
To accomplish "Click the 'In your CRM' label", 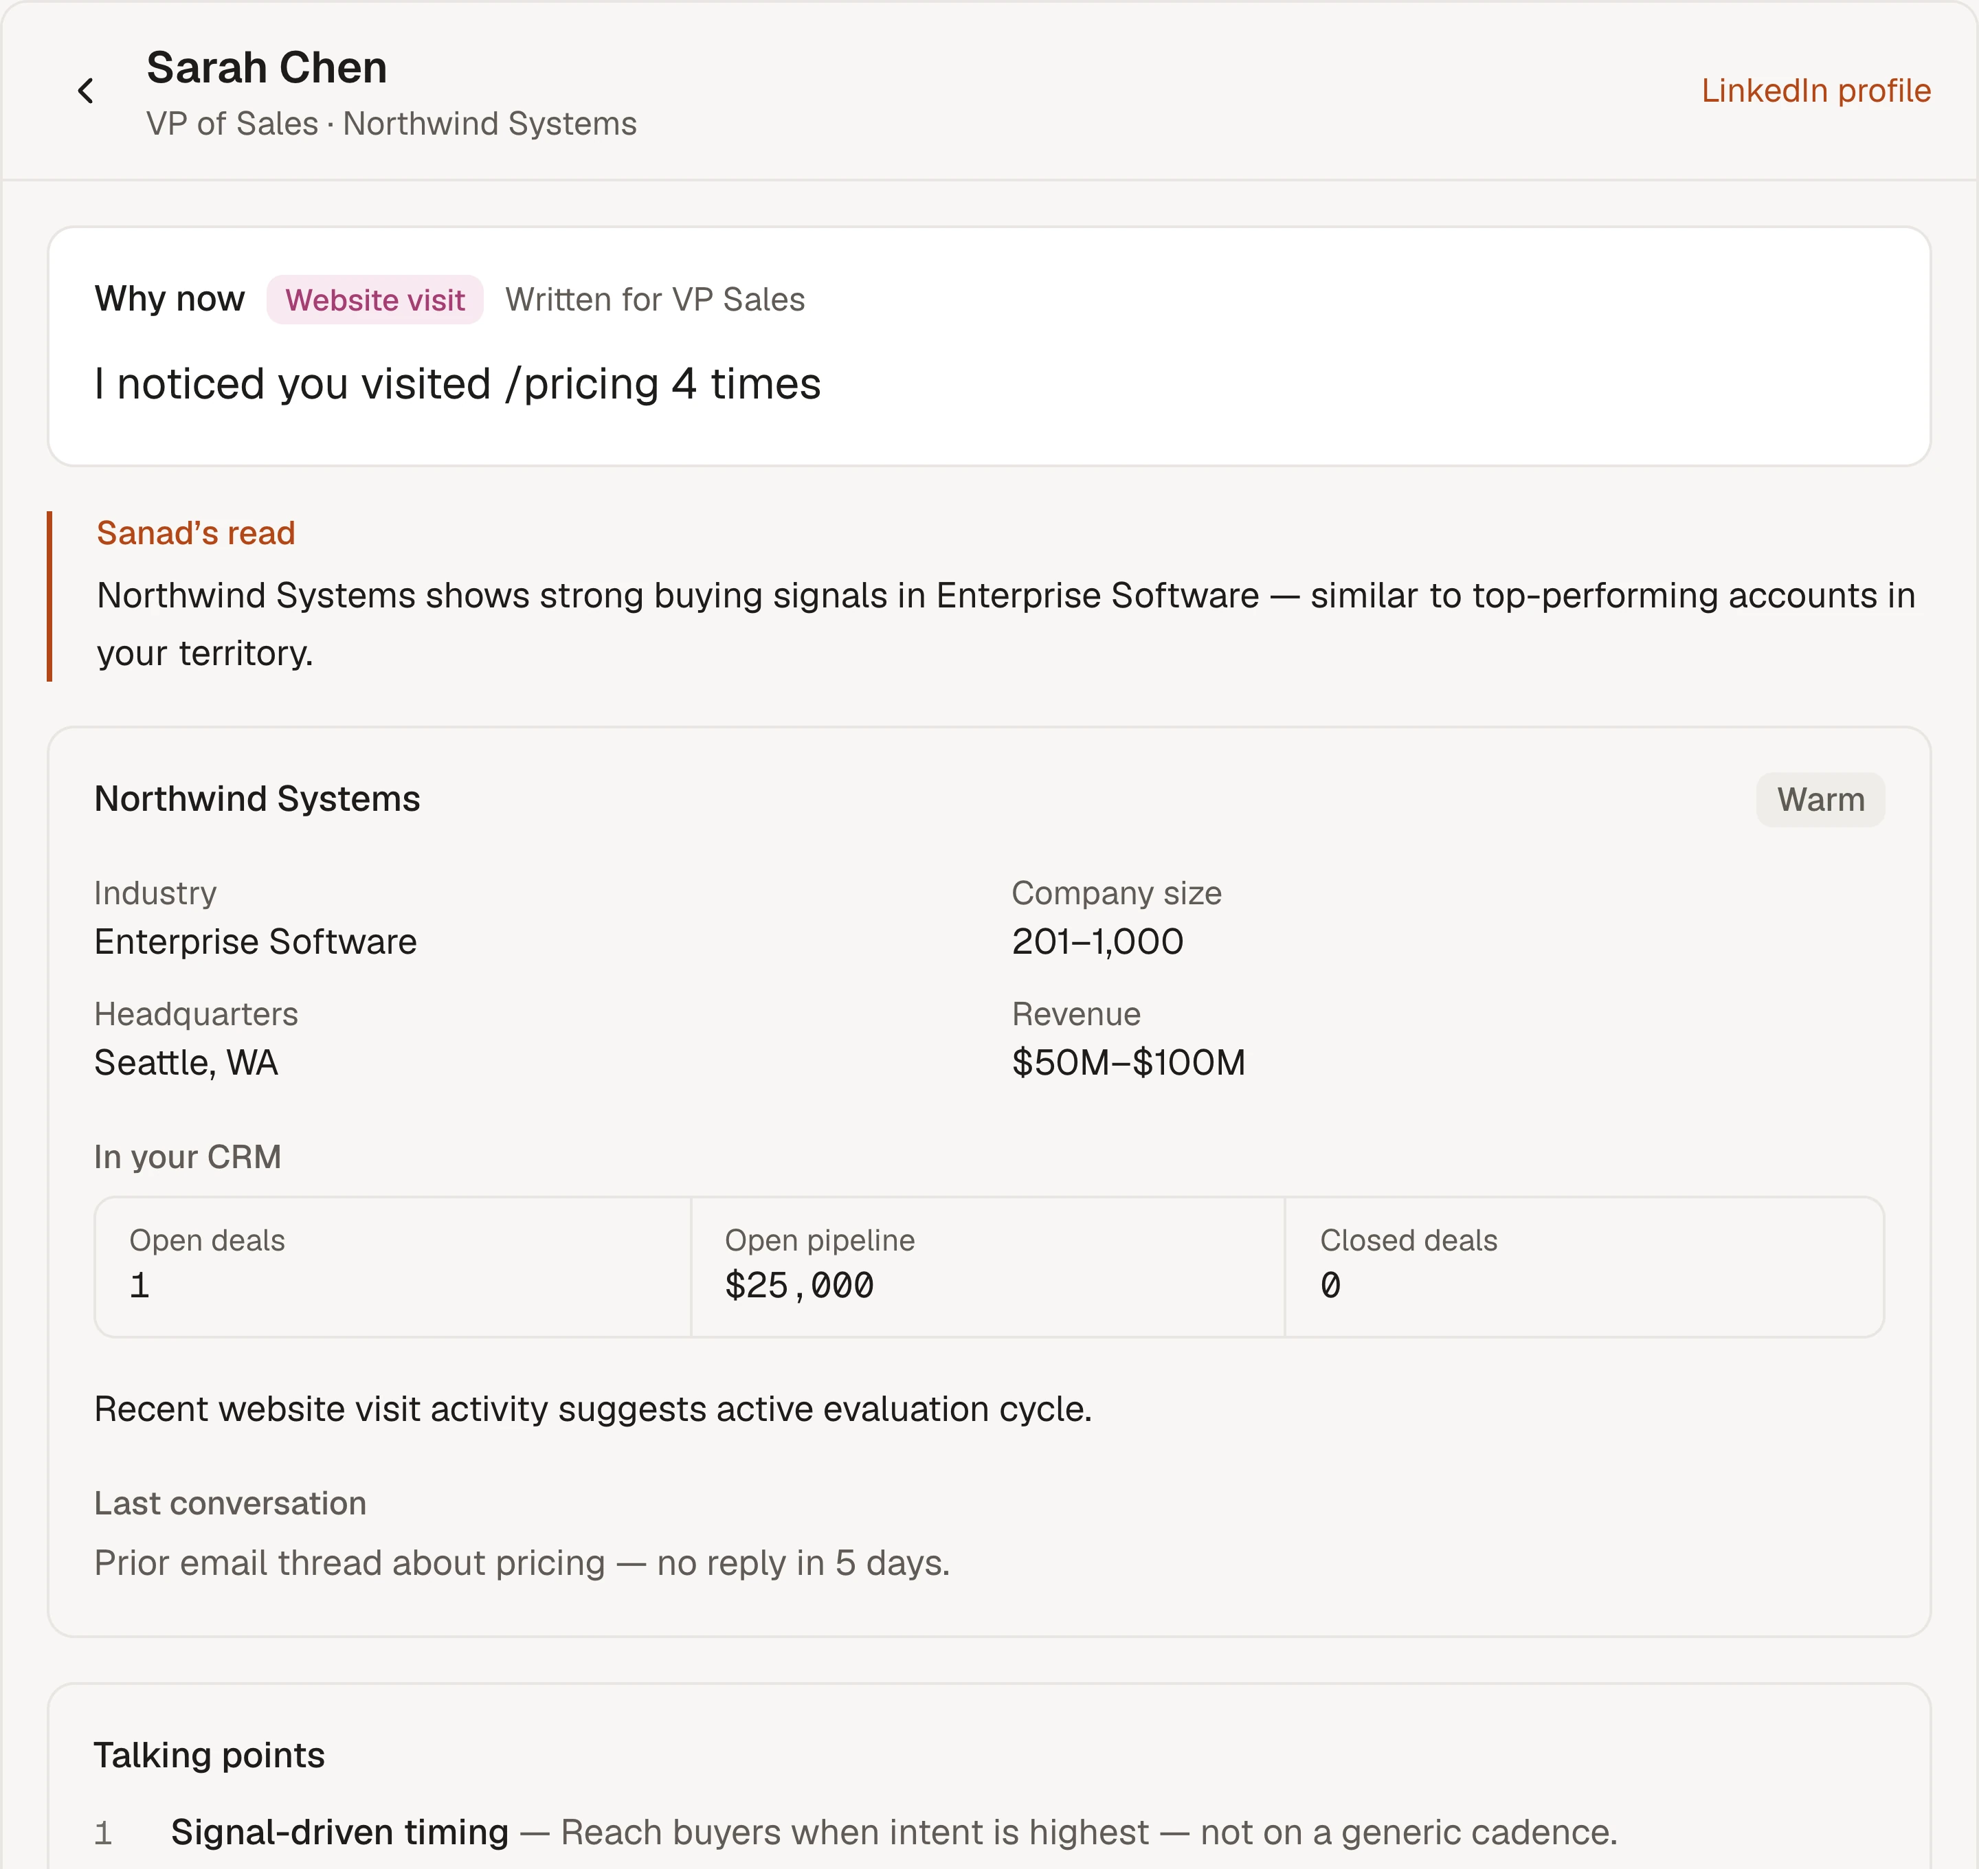I will coord(188,1156).
